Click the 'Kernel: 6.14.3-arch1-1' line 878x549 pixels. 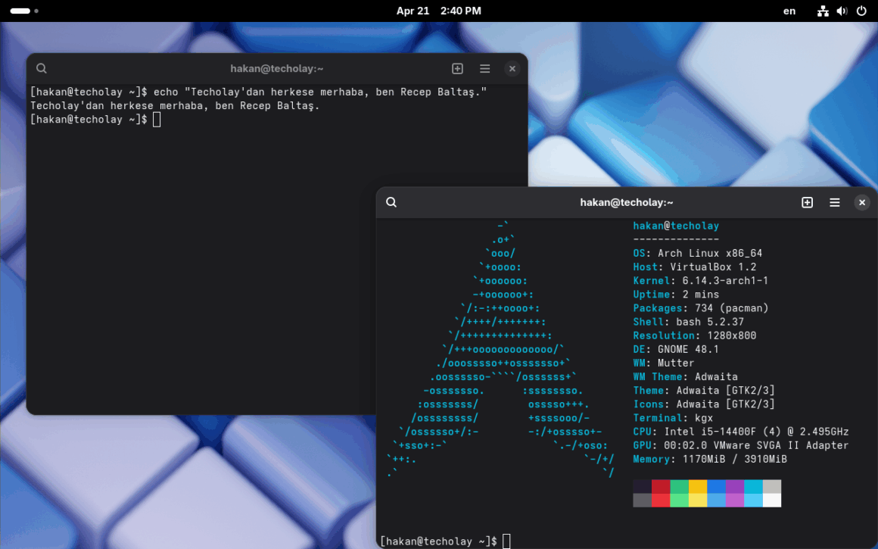click(701, 281)
